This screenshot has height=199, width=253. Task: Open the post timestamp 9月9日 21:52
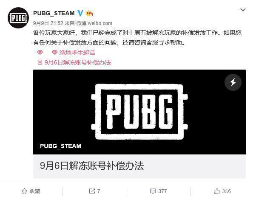pos(48,23)
